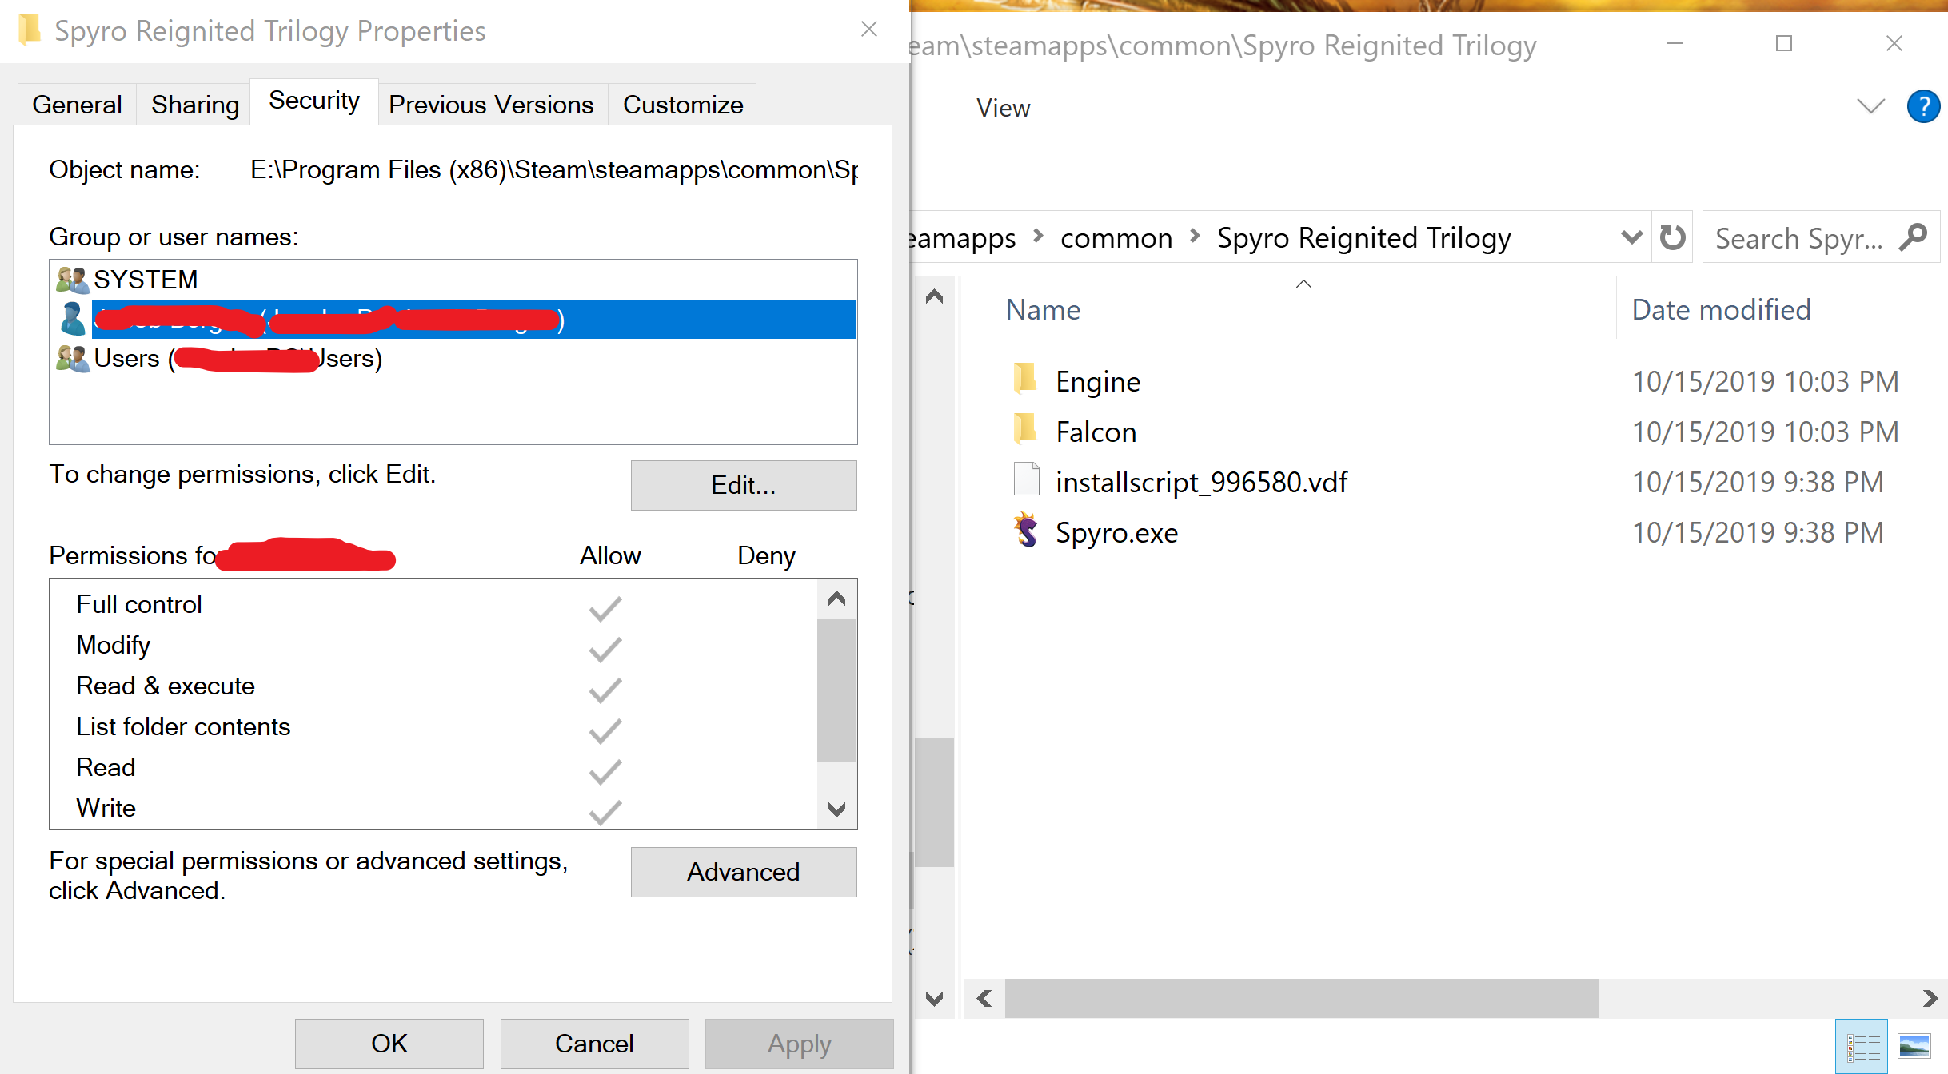This screenshot has height=1074, width=1948.
Task: Click the Falcon folder icon
Action: click(1025, 431)
